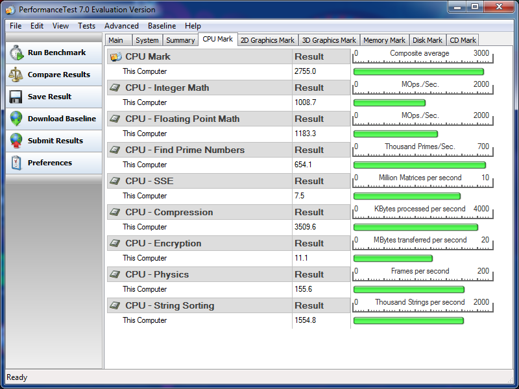This screenshot has height=389, width=519.
Task: Click the Result column header of CPU Mark
Action: 309,56
